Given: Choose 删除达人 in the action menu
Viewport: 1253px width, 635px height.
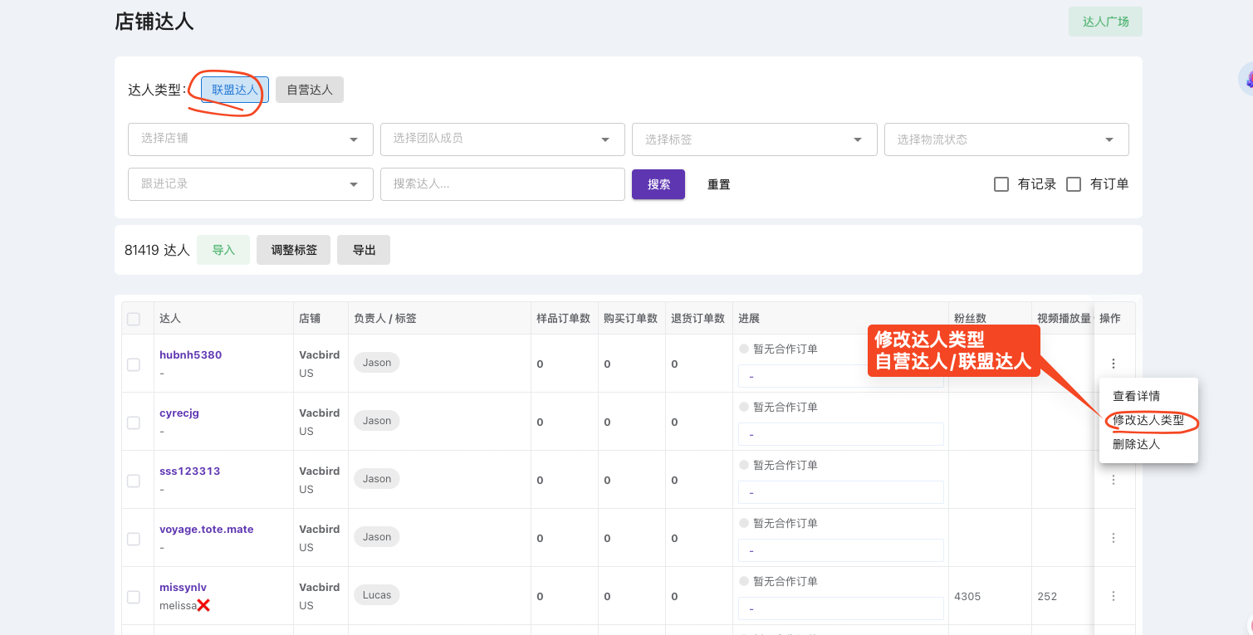Looking at the screenshot, I should point(1148,444).
